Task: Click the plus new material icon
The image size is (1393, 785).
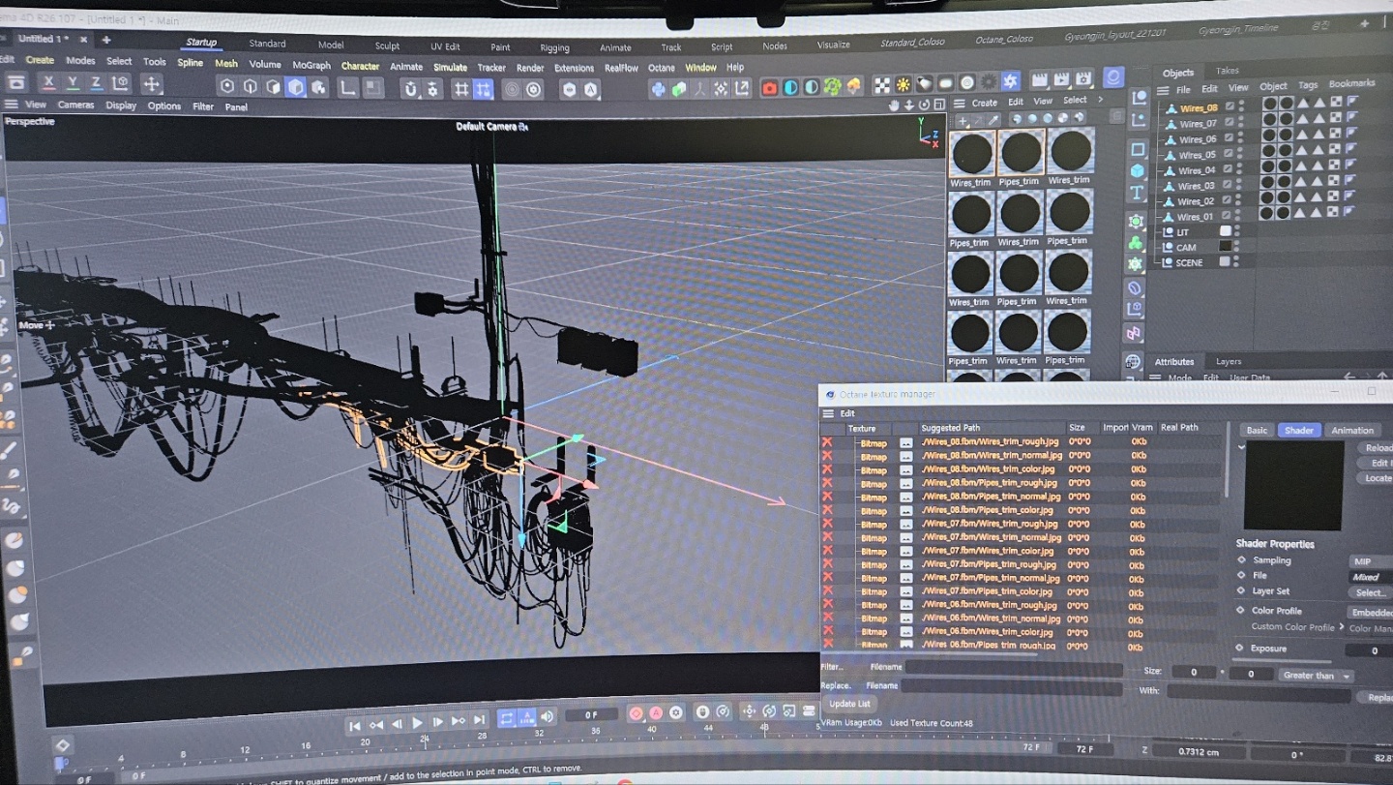Action: tap(963, 121)
